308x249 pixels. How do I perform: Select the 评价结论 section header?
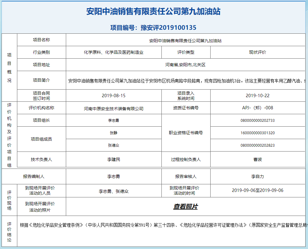pyautogui.click(x=9, y=232)
